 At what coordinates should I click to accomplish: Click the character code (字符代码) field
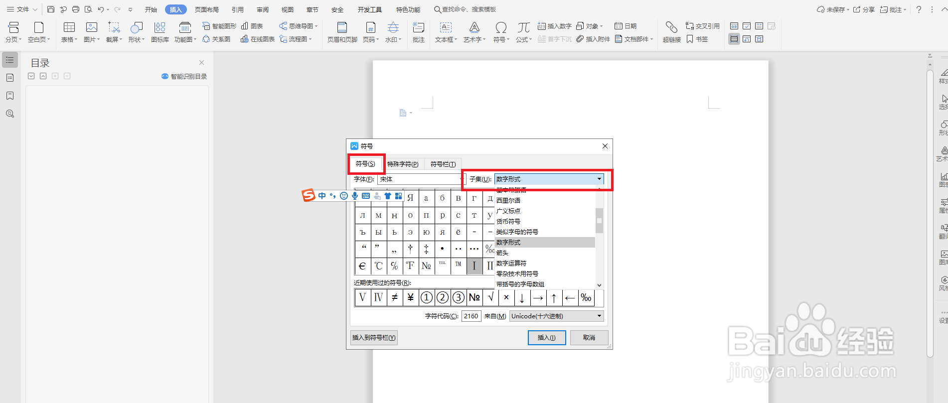pyautogui.click(x=471, y=316)
